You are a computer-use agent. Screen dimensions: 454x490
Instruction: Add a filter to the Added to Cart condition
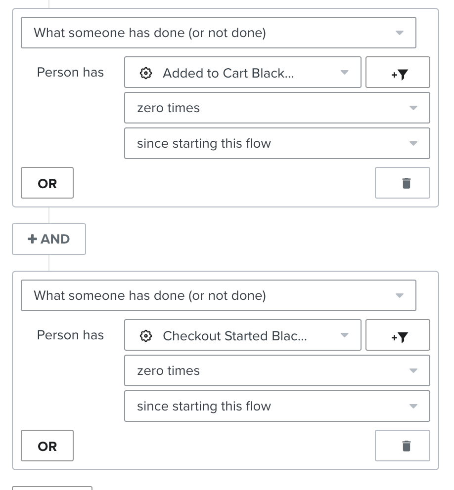(398, 73)
